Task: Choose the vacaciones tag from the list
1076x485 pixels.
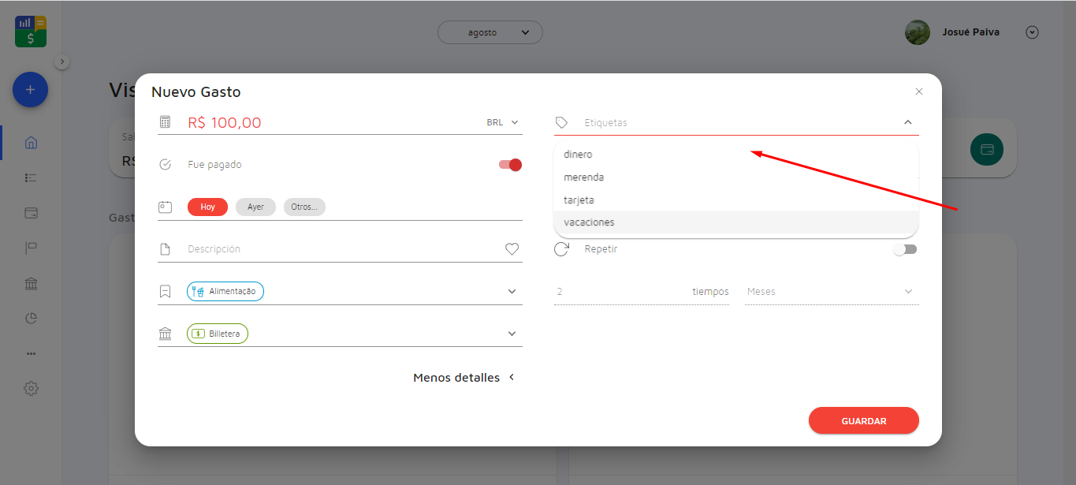Action: (589, 222)
